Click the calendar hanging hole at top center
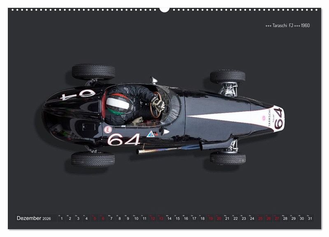Viewport: 329px width, 237px height. coord(164,9)
